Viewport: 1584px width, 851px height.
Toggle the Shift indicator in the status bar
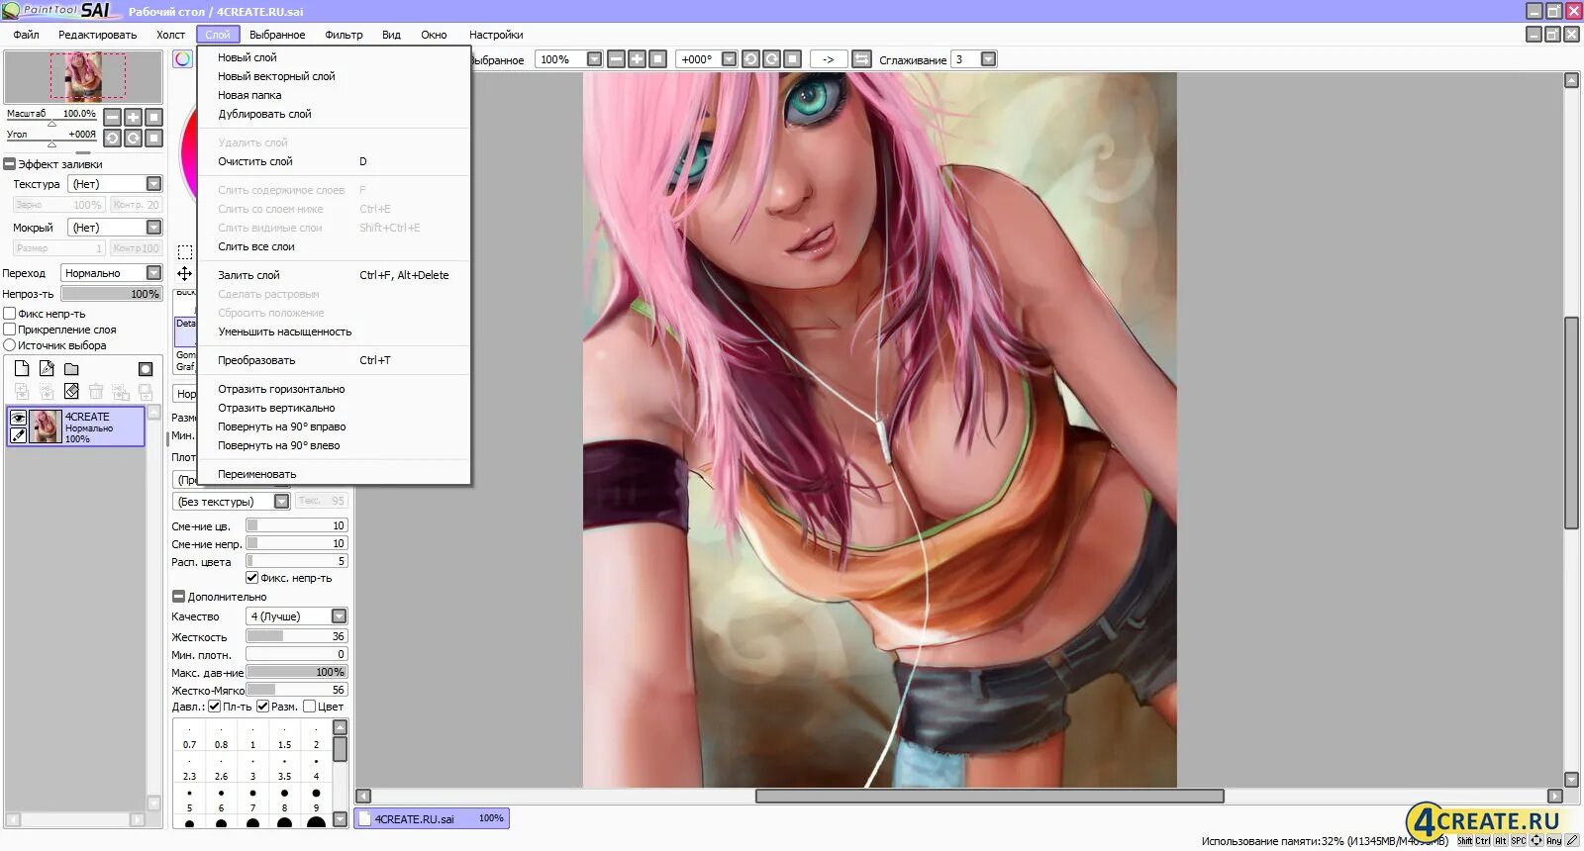pos(1464,841)
